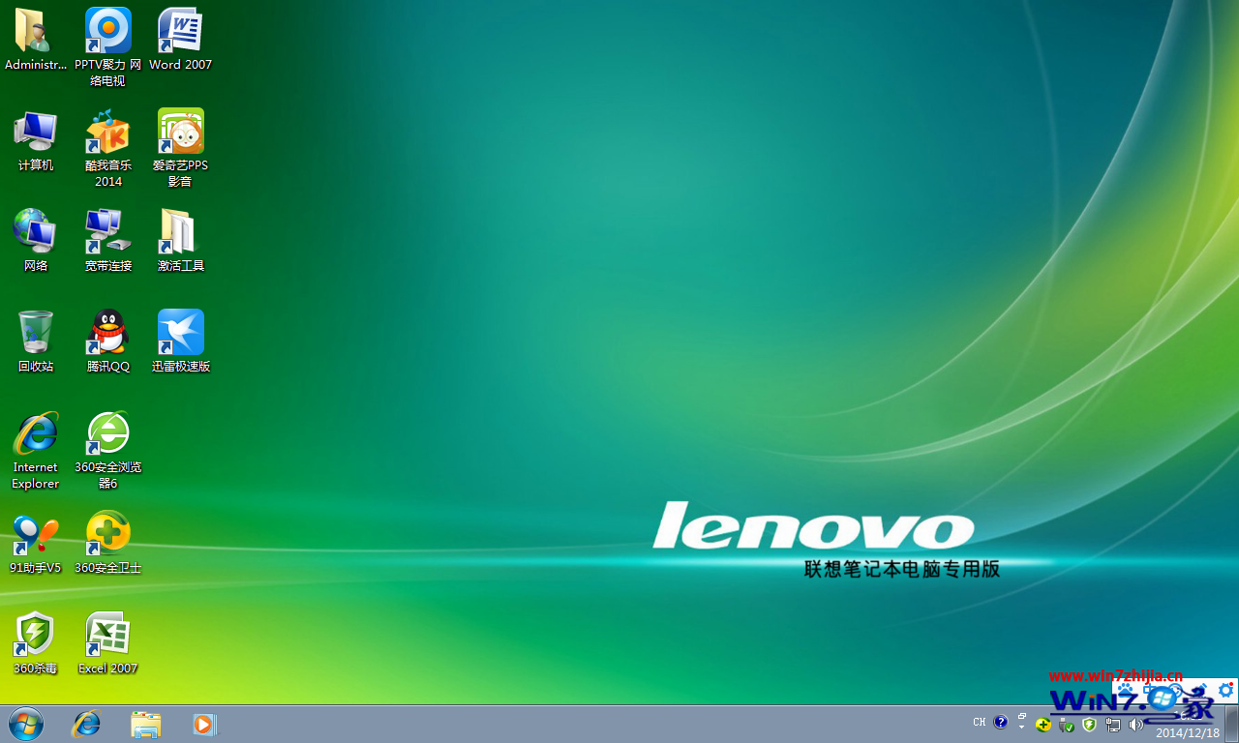Image resolution: width=1239 pixels, height=743 pixels.
Task: Start 91助手V5 phone assistant
Action: click(36, 534)
